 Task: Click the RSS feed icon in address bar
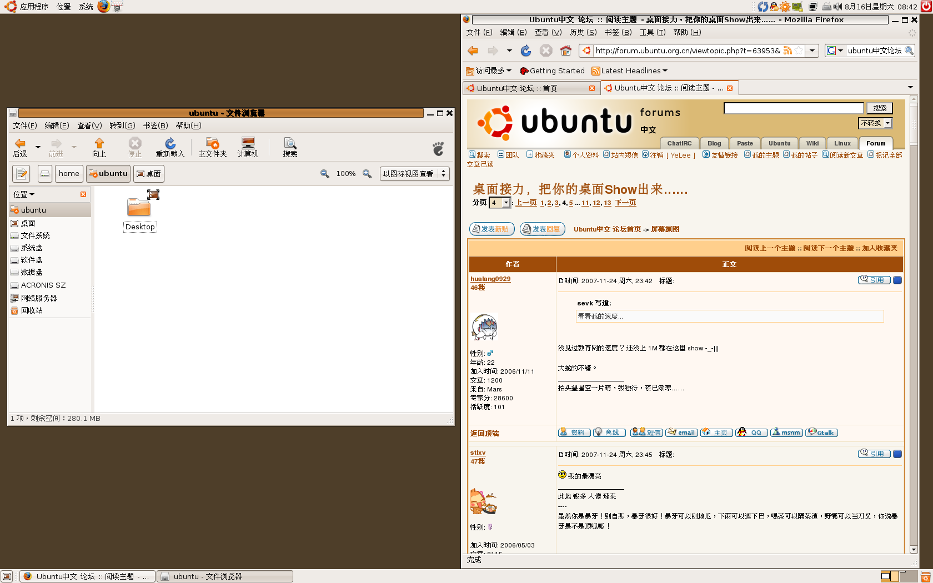[x=787, y=51]
